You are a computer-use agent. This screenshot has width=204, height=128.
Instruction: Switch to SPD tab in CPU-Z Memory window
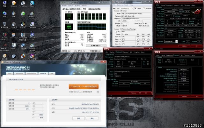[x=182, y=55]
